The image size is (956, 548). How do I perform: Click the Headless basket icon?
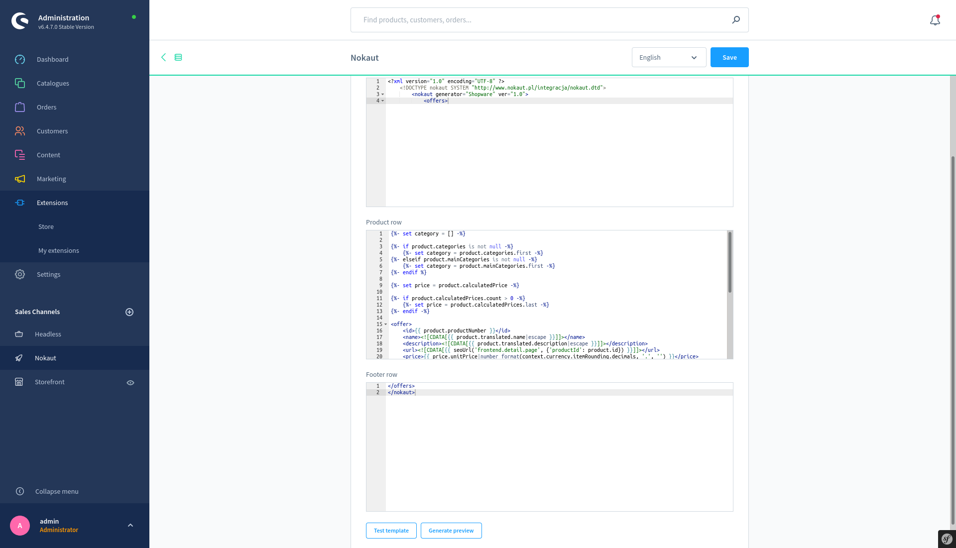19,334
